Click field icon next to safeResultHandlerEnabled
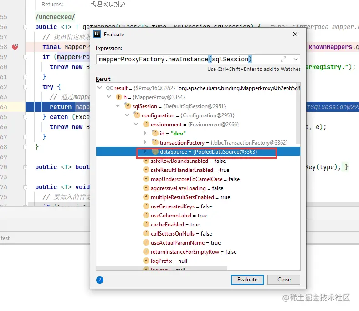 (x=146, y=170)
